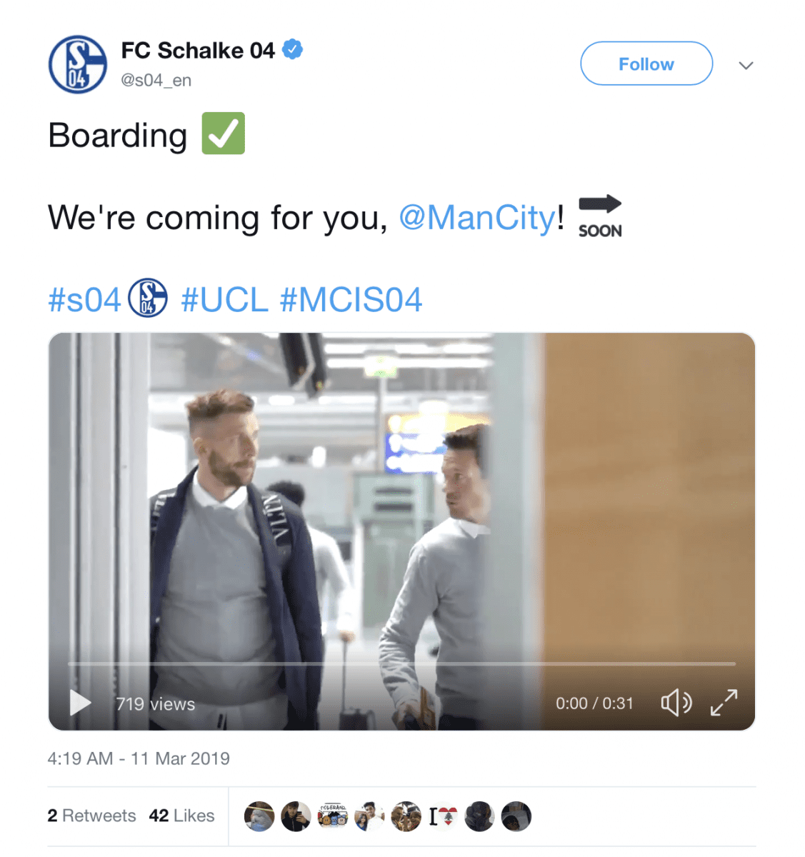This screenshot has height=857, width=805.
Task: Mute the video with the speaker icon
Action: coord(676,703)
